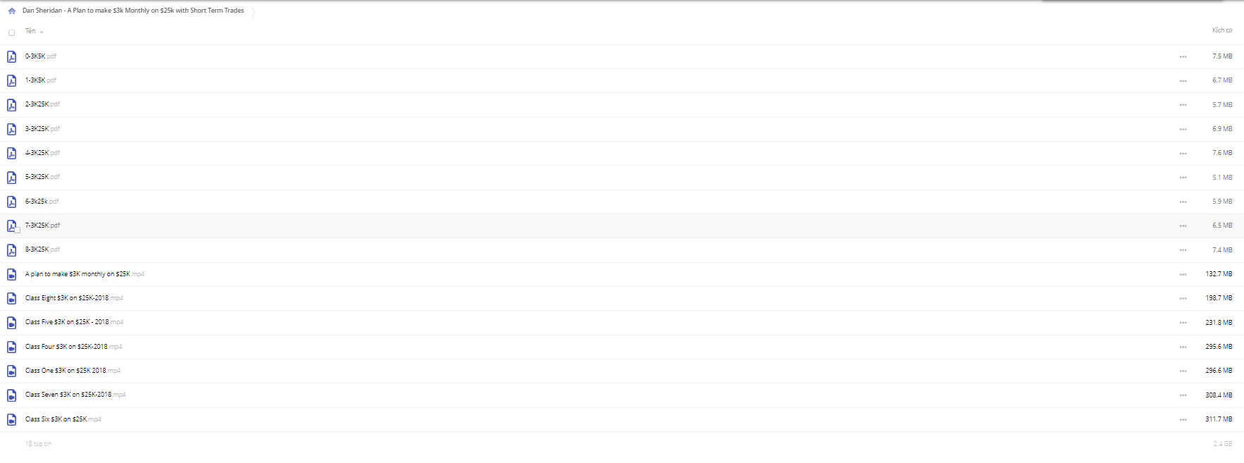
Task: Click the video file icon for Class One
Action: [x=11, y=371]
